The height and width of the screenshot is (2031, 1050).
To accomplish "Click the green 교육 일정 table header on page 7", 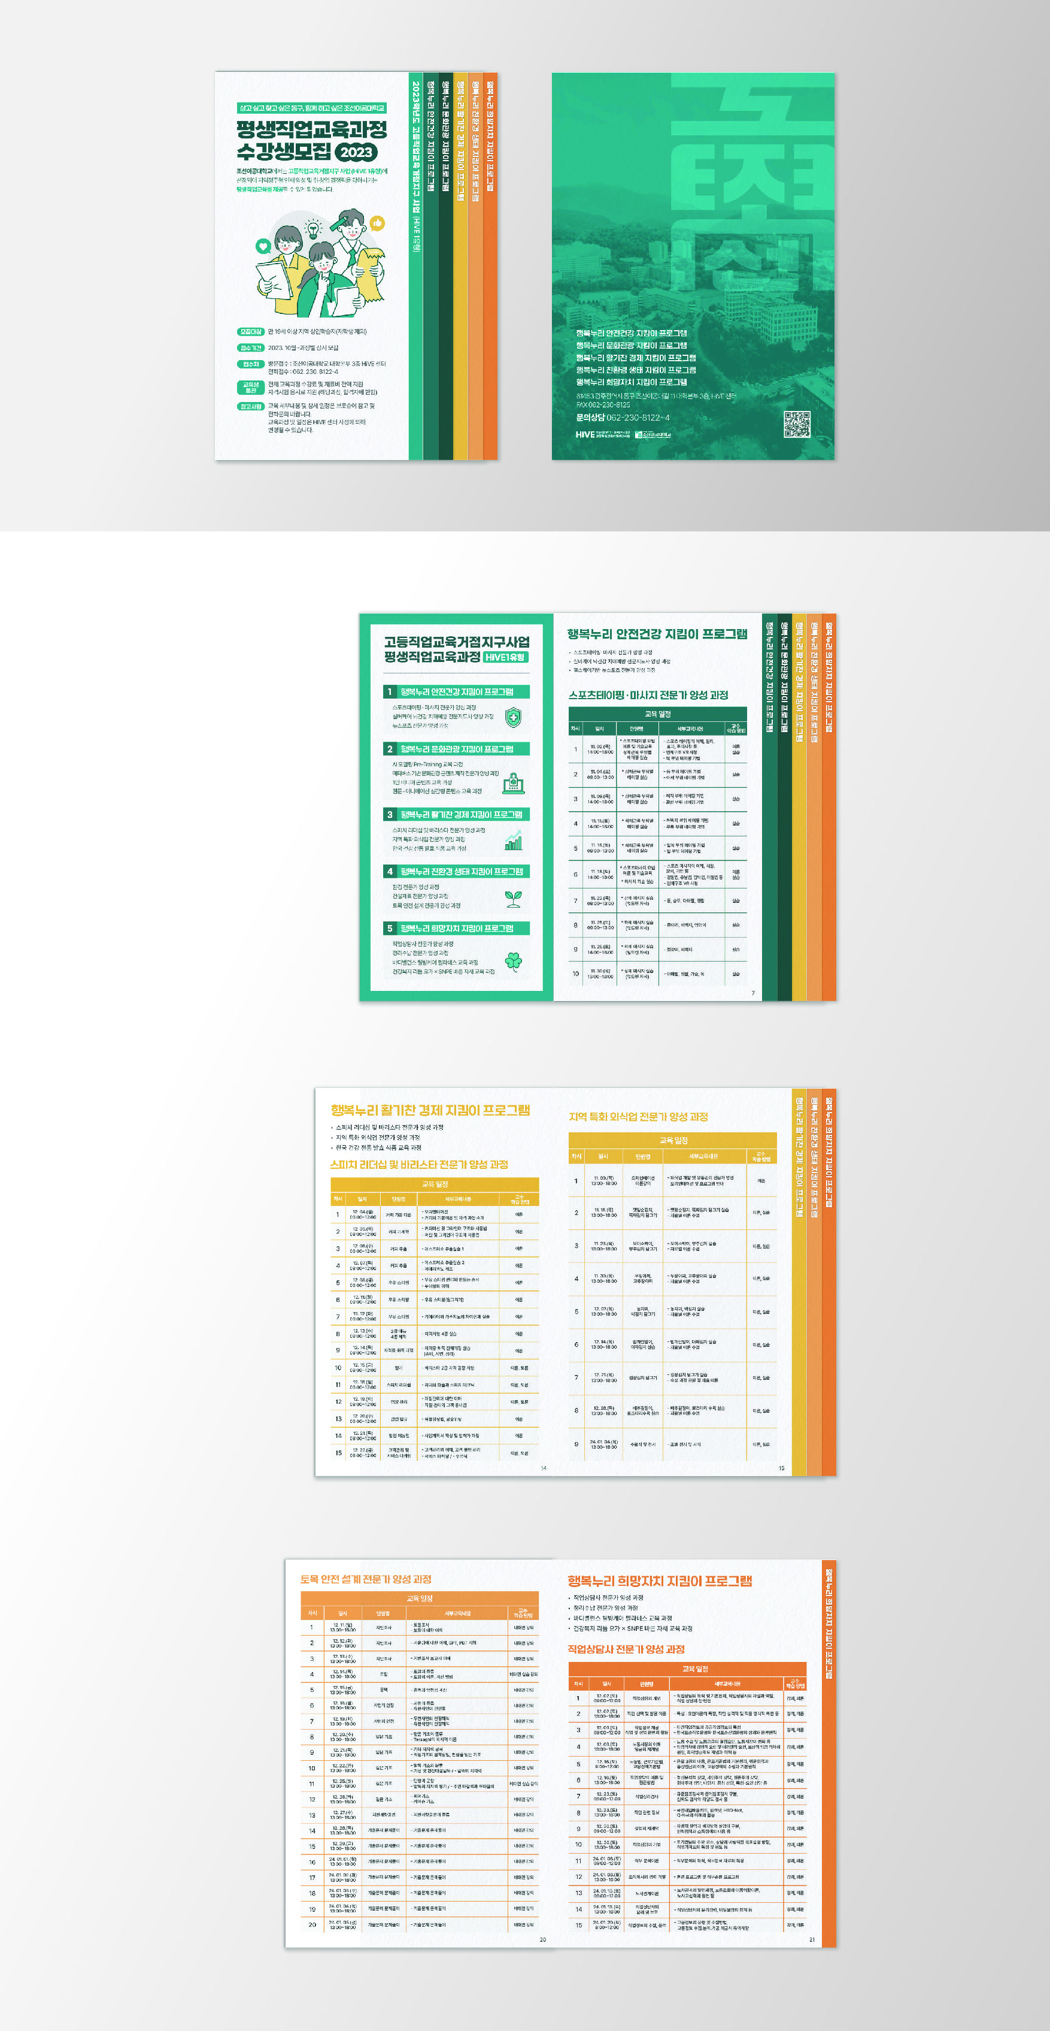I will [658, 714].
